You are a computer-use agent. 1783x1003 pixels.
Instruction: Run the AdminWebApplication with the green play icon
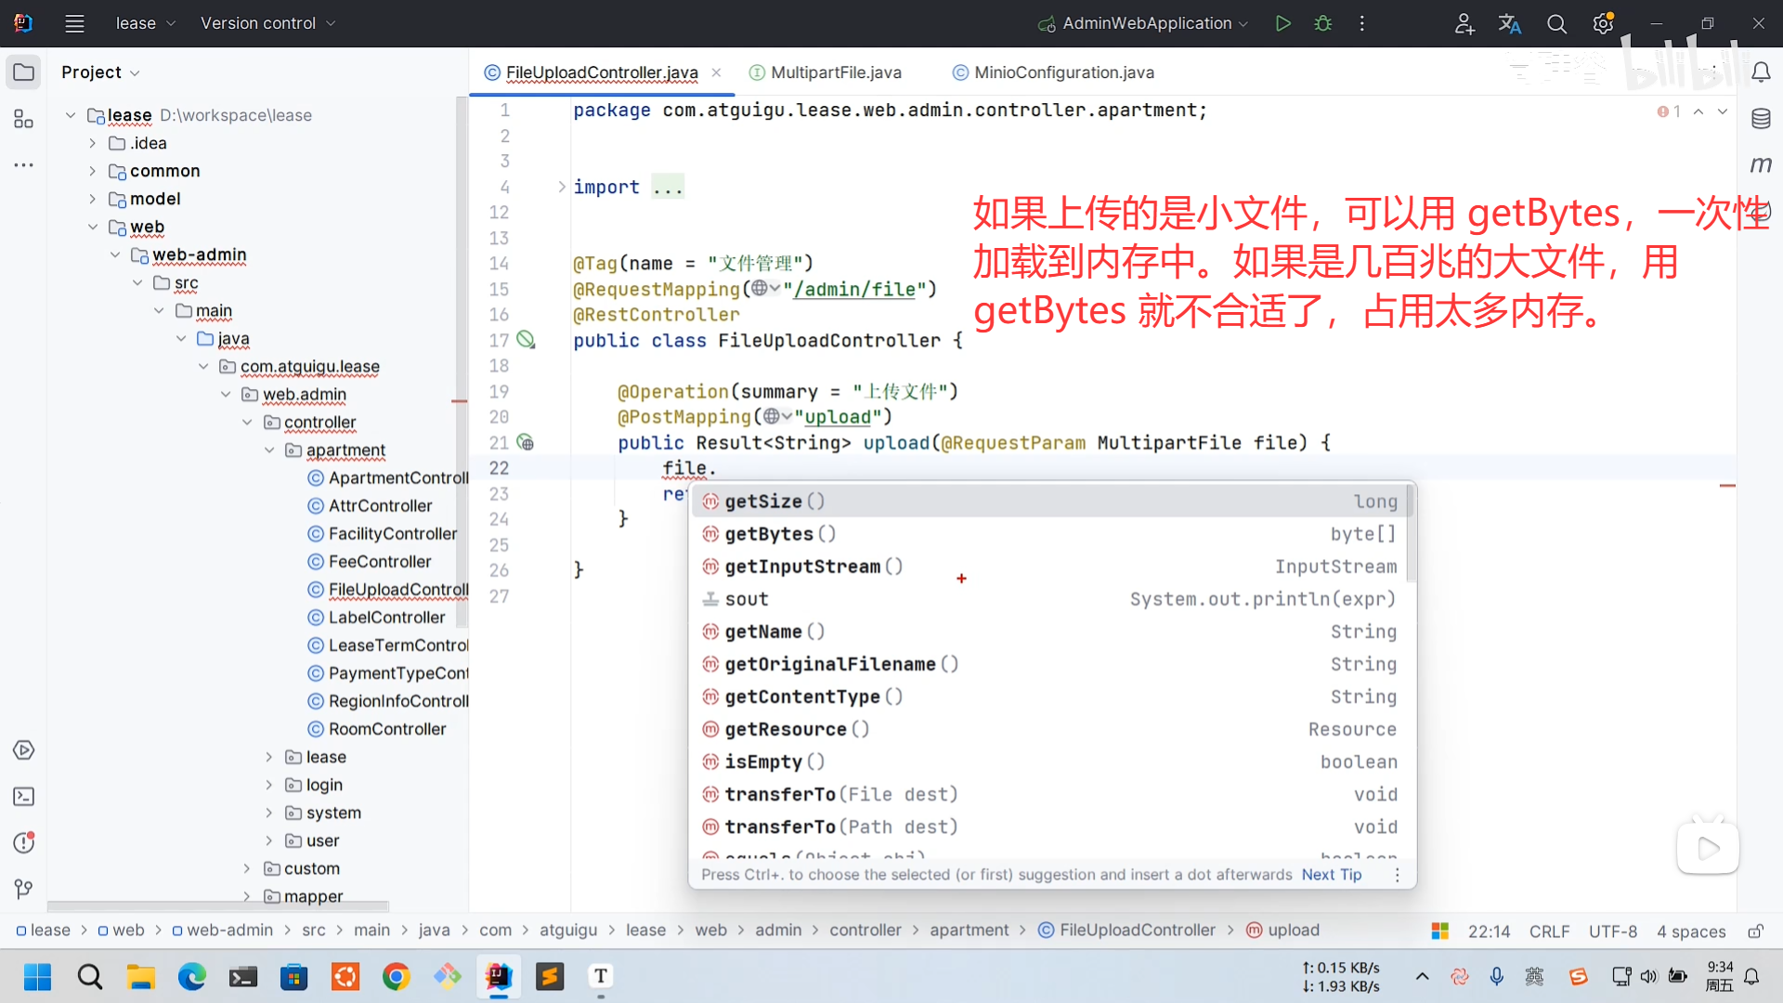pos(1283,23)
